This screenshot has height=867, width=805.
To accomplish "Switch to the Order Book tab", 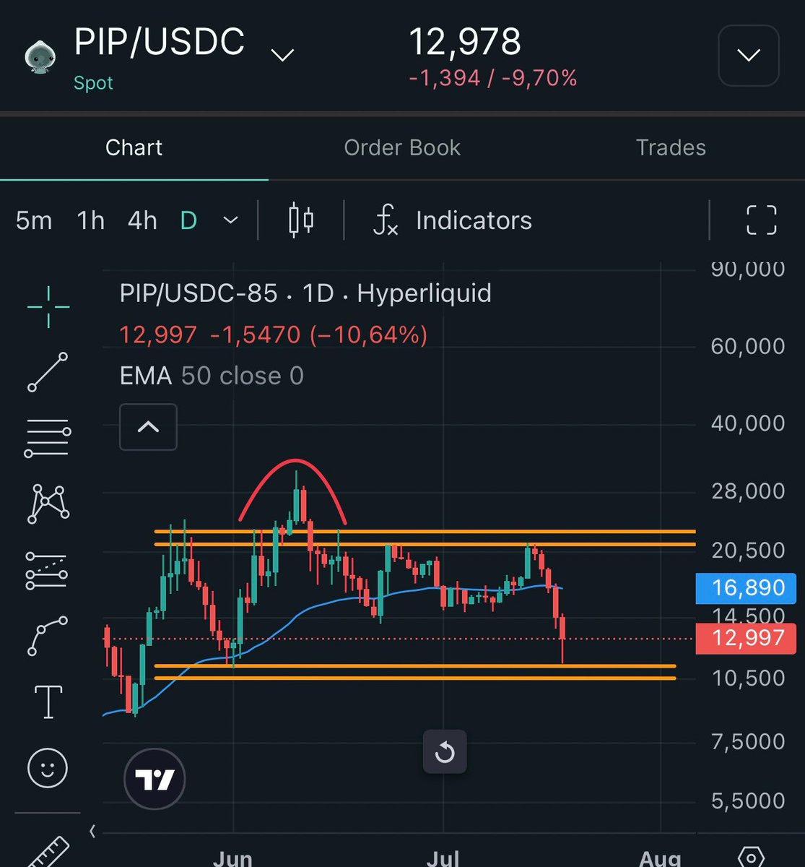I will (402, 147).
